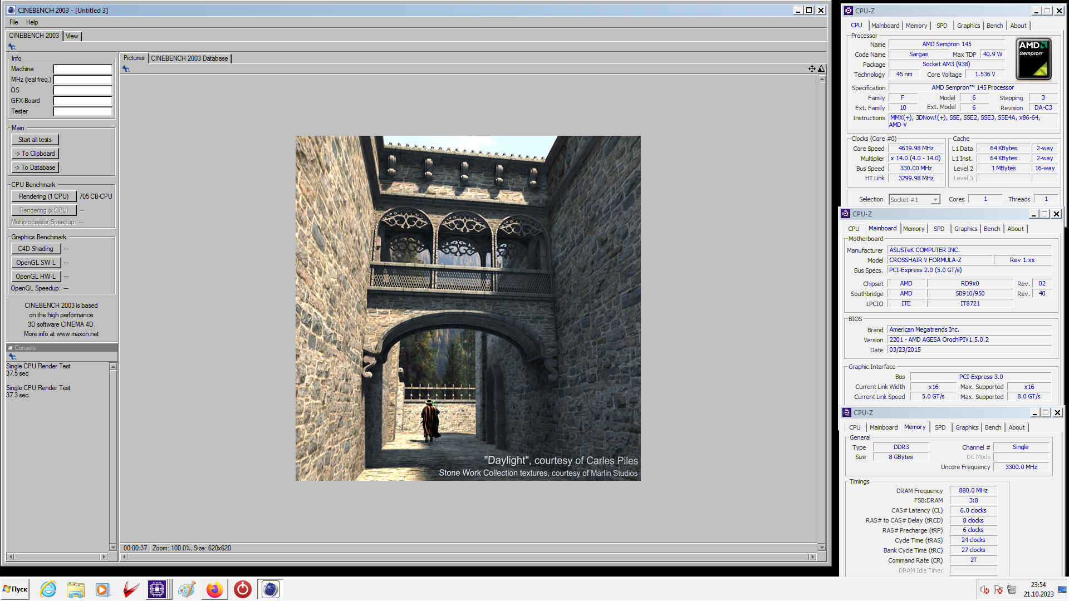Click the red power taskbar icon
Screen dimensions: 1069x601
pyautogui.click(x=242, y=589)
